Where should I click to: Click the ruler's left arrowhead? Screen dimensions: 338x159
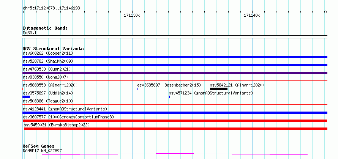[x=24, y=12]
